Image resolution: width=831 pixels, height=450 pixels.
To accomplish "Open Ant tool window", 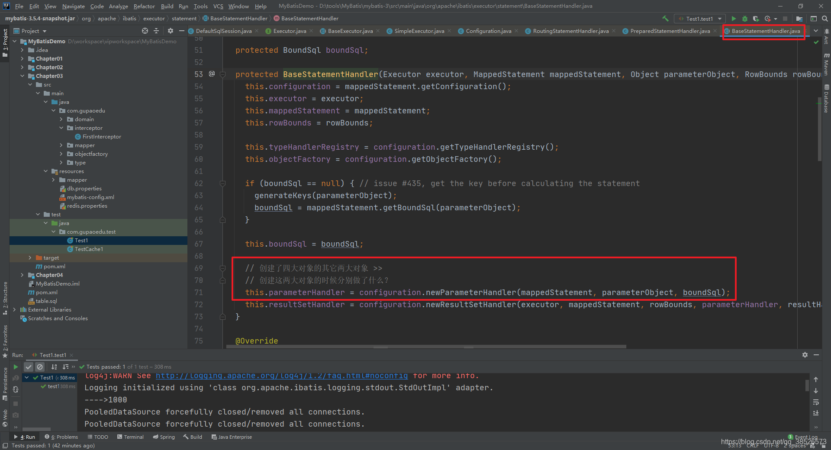I will [826, 37].
